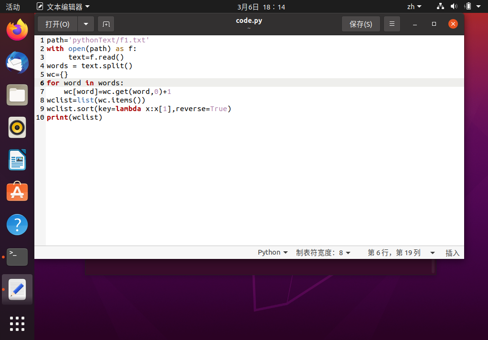This screenshot has width=488, height=340.
Task: Place cursor at 'for word in words:'
Action: (85, 83)
